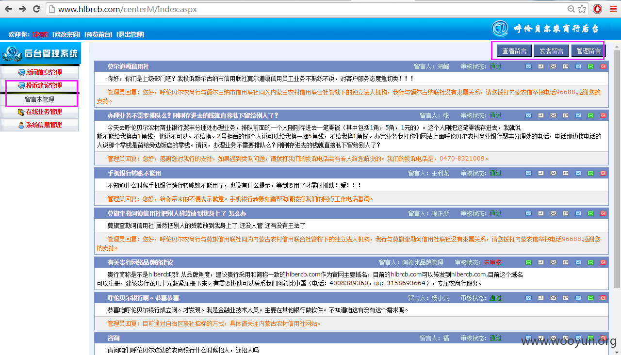
Task: Toggle first blue check icon on 莫尔道嘎信用社 row
Action: coord(528,66)
